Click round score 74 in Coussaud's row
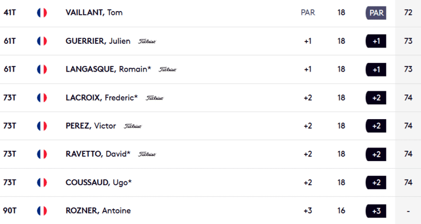This screenshot has width=421, height=224. [408, 182]
